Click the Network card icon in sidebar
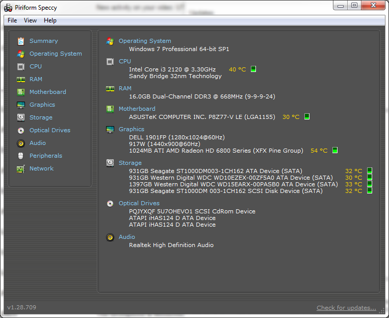Viewport: 389px width, 318px height. click(x=21, y=169)
